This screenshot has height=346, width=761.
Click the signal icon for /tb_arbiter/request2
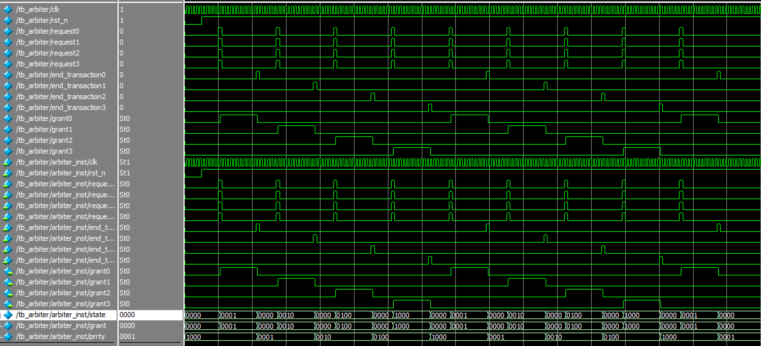click(x=8, y=53)
